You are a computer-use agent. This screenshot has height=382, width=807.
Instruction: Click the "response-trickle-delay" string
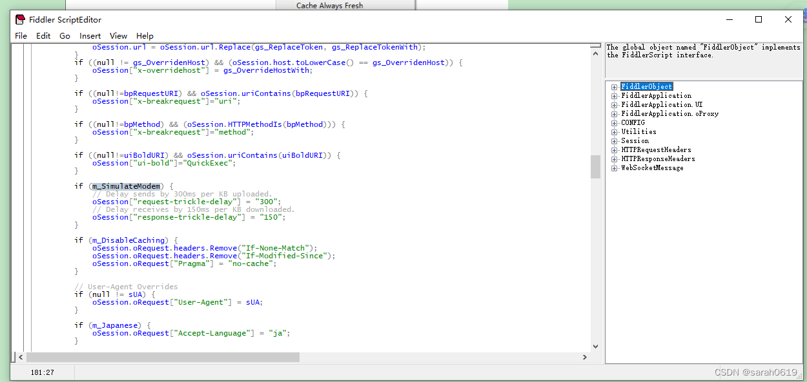tap(184, 217)
